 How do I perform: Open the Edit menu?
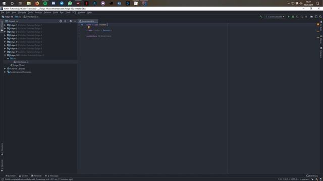tap(8, 13)
